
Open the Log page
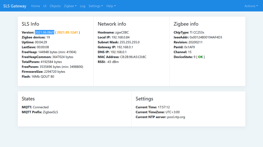pyautogui.click(x=82, y=6)
